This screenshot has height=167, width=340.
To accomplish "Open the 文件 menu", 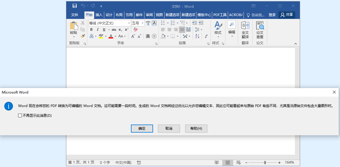I will click(x=75, y=15).
